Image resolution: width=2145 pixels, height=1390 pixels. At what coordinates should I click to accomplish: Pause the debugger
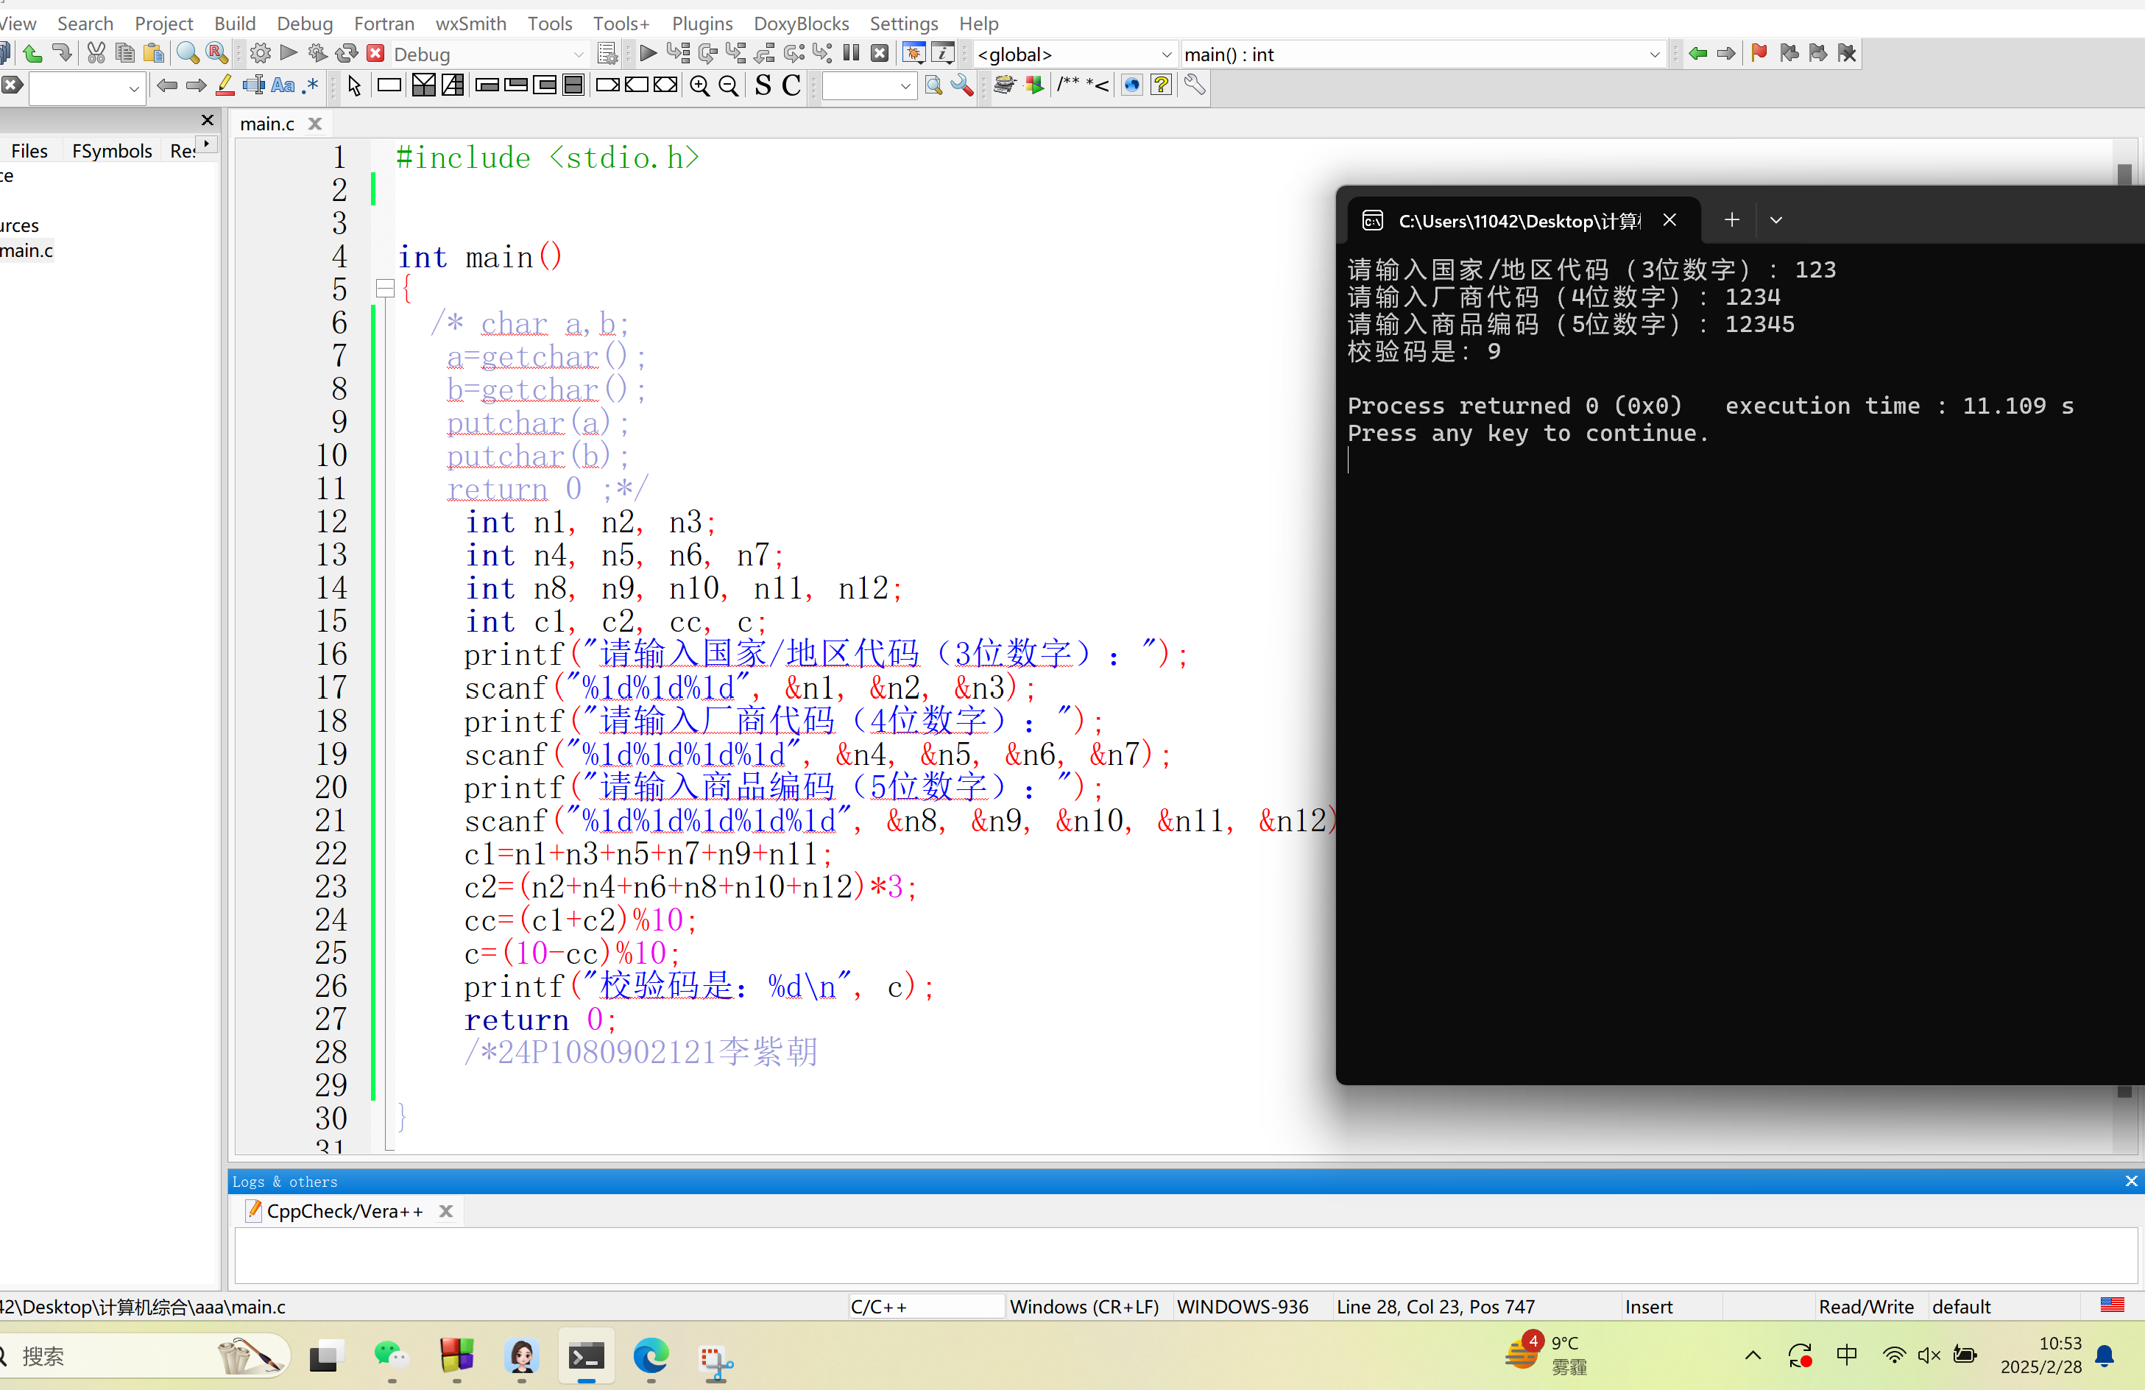(851, 53)
